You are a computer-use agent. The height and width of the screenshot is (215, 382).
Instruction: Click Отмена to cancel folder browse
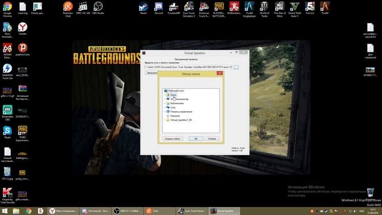click(212, 139)
